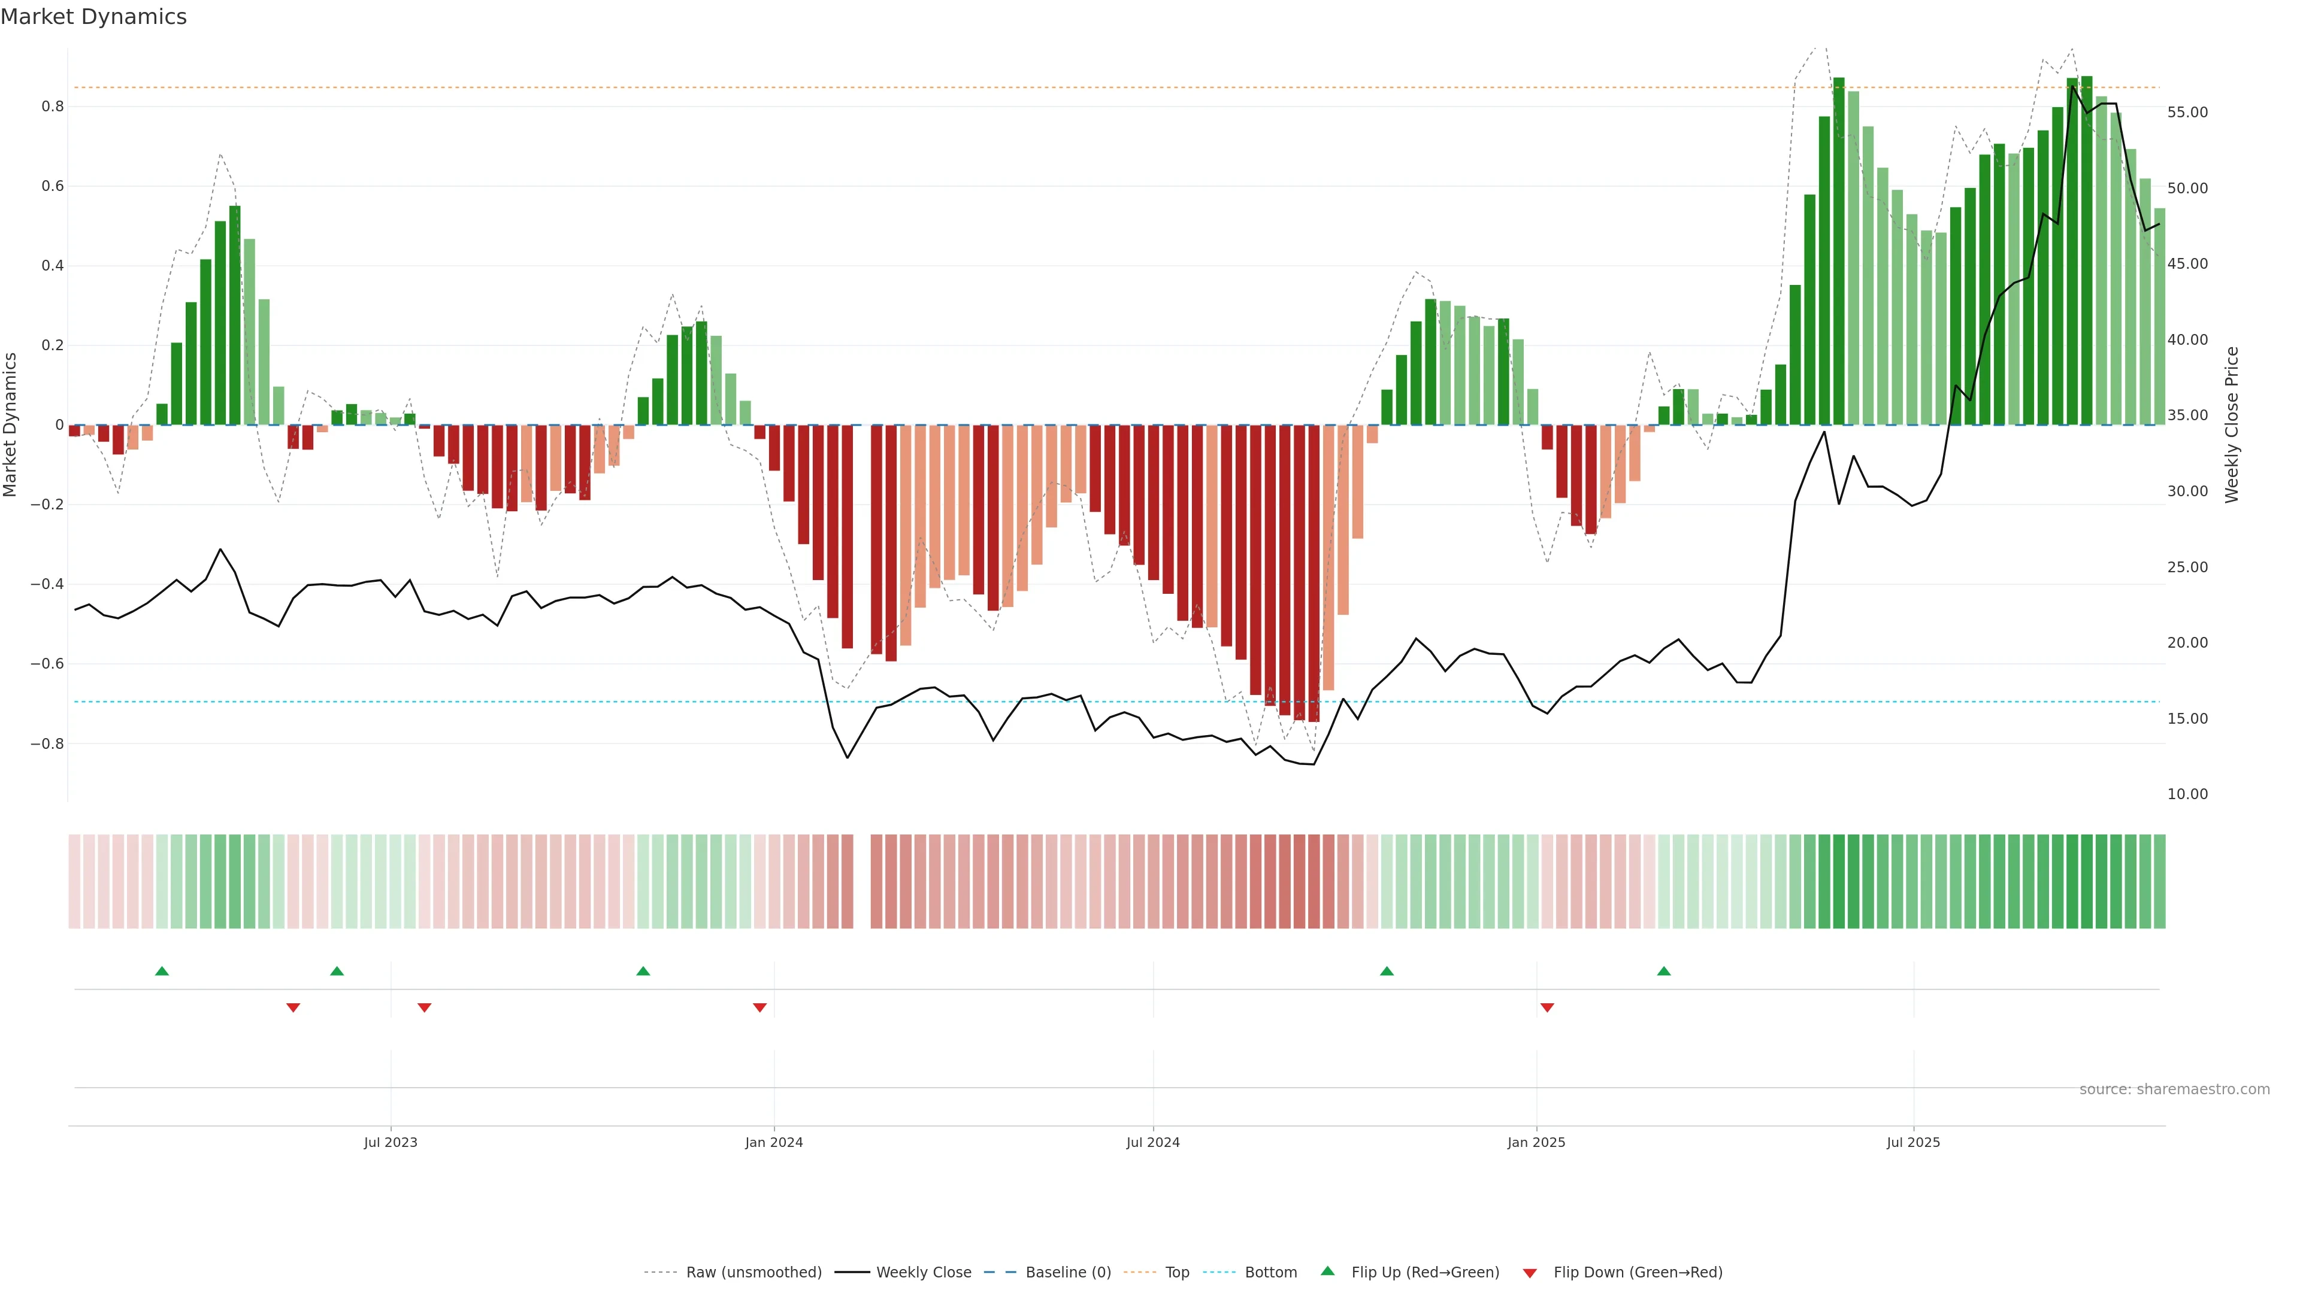Click the Flip Up triangle just before Jul 2023
The image size is (2300, 1293).
[337, 971]
